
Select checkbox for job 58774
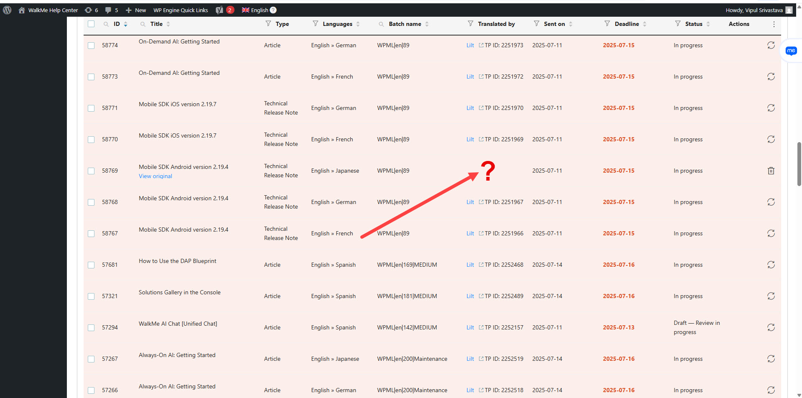tap(91, 45)
